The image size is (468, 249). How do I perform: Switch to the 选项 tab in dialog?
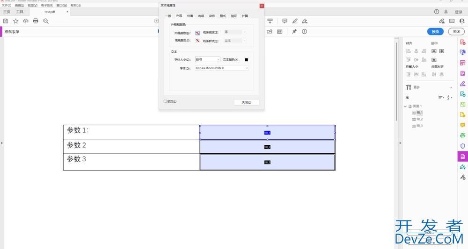coord(201,16)
